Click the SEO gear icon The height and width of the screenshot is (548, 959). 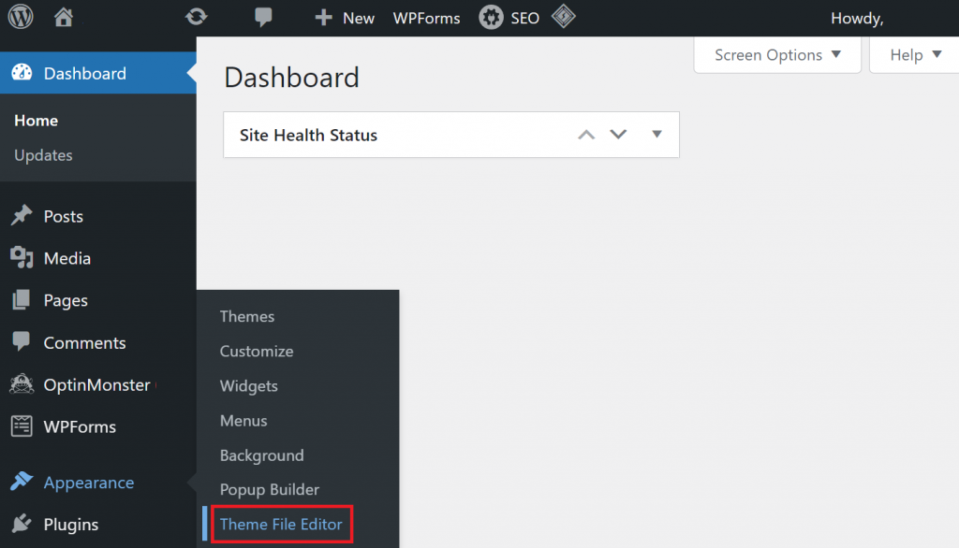pyautogui.click(x=491, y=17)
